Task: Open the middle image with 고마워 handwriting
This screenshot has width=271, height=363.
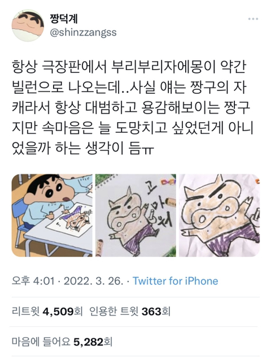Action: pyautogui.click(x=135, y=215)
